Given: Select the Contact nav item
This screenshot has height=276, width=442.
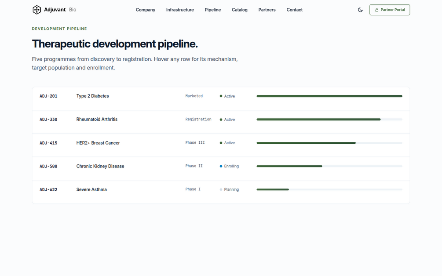Looking at the screenshot, I should pyautogui.click(x=295, y=10).
